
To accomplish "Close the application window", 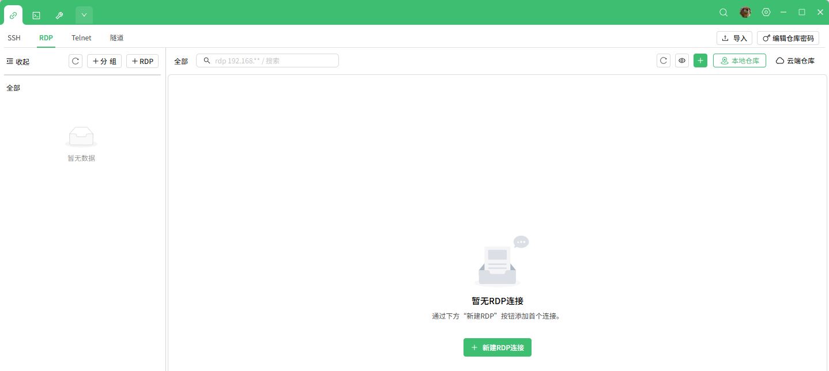I will click(820, 12).
